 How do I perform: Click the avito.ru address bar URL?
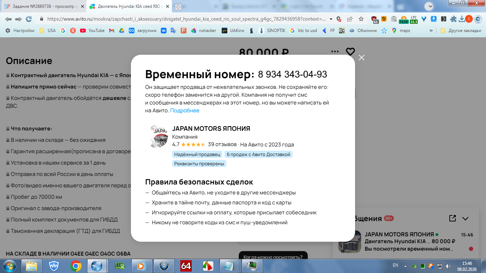[x=186, y=19]
